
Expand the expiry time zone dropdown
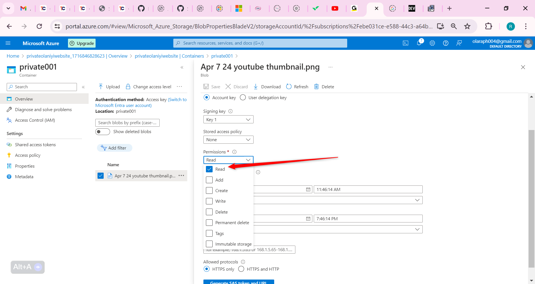417,229
